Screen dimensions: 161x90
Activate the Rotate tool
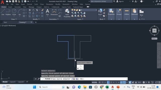tap(33, 10)
